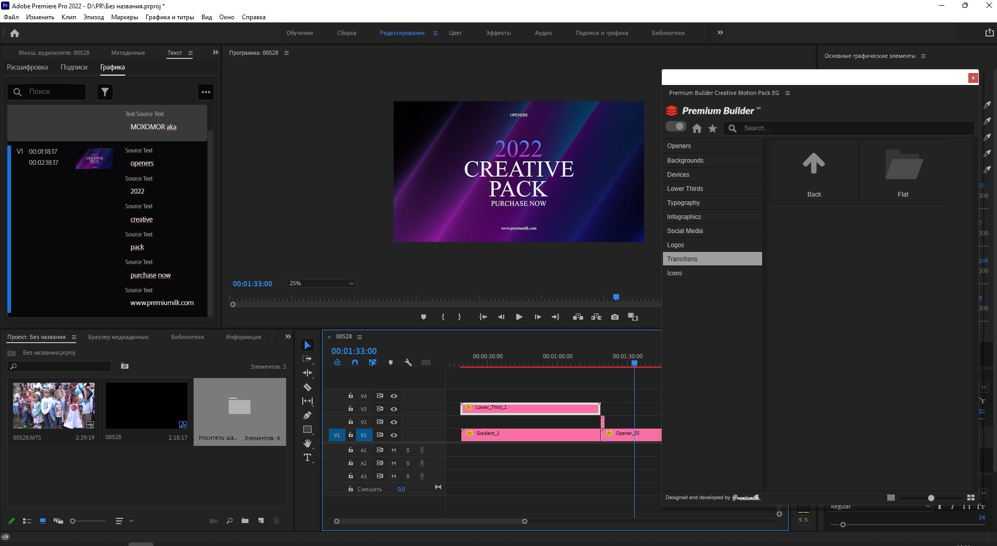Expand the workspace overflow chevrons
This screenshot has width=997, height=546.
[x=720, y=32]
